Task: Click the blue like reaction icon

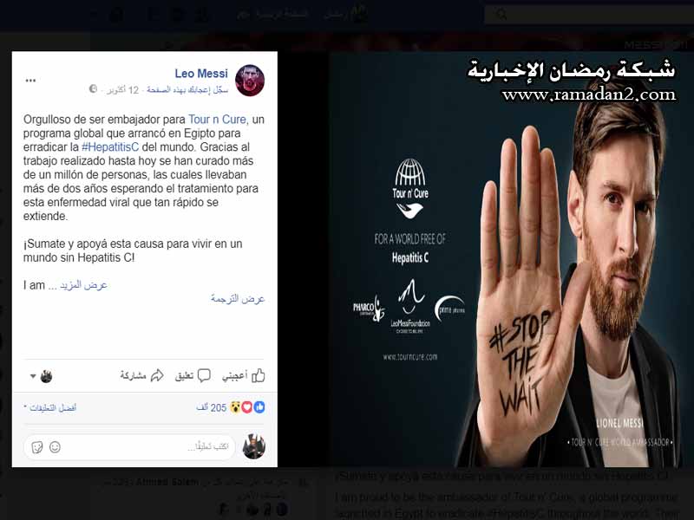Action: point(259,407)
